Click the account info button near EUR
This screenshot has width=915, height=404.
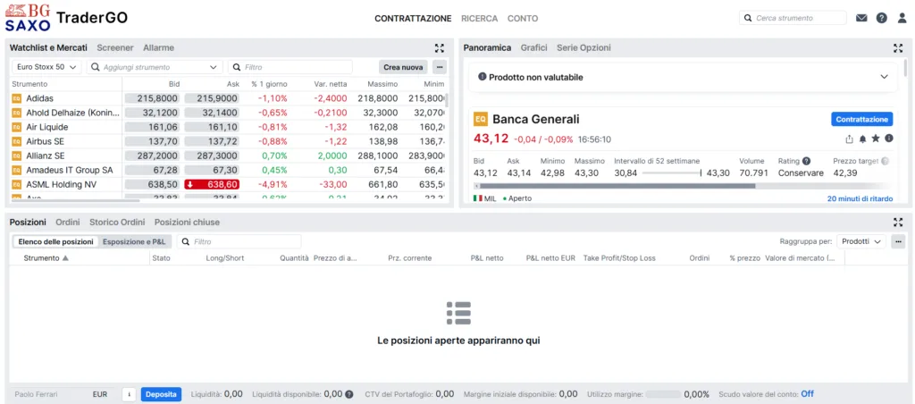tap(129, 394)
